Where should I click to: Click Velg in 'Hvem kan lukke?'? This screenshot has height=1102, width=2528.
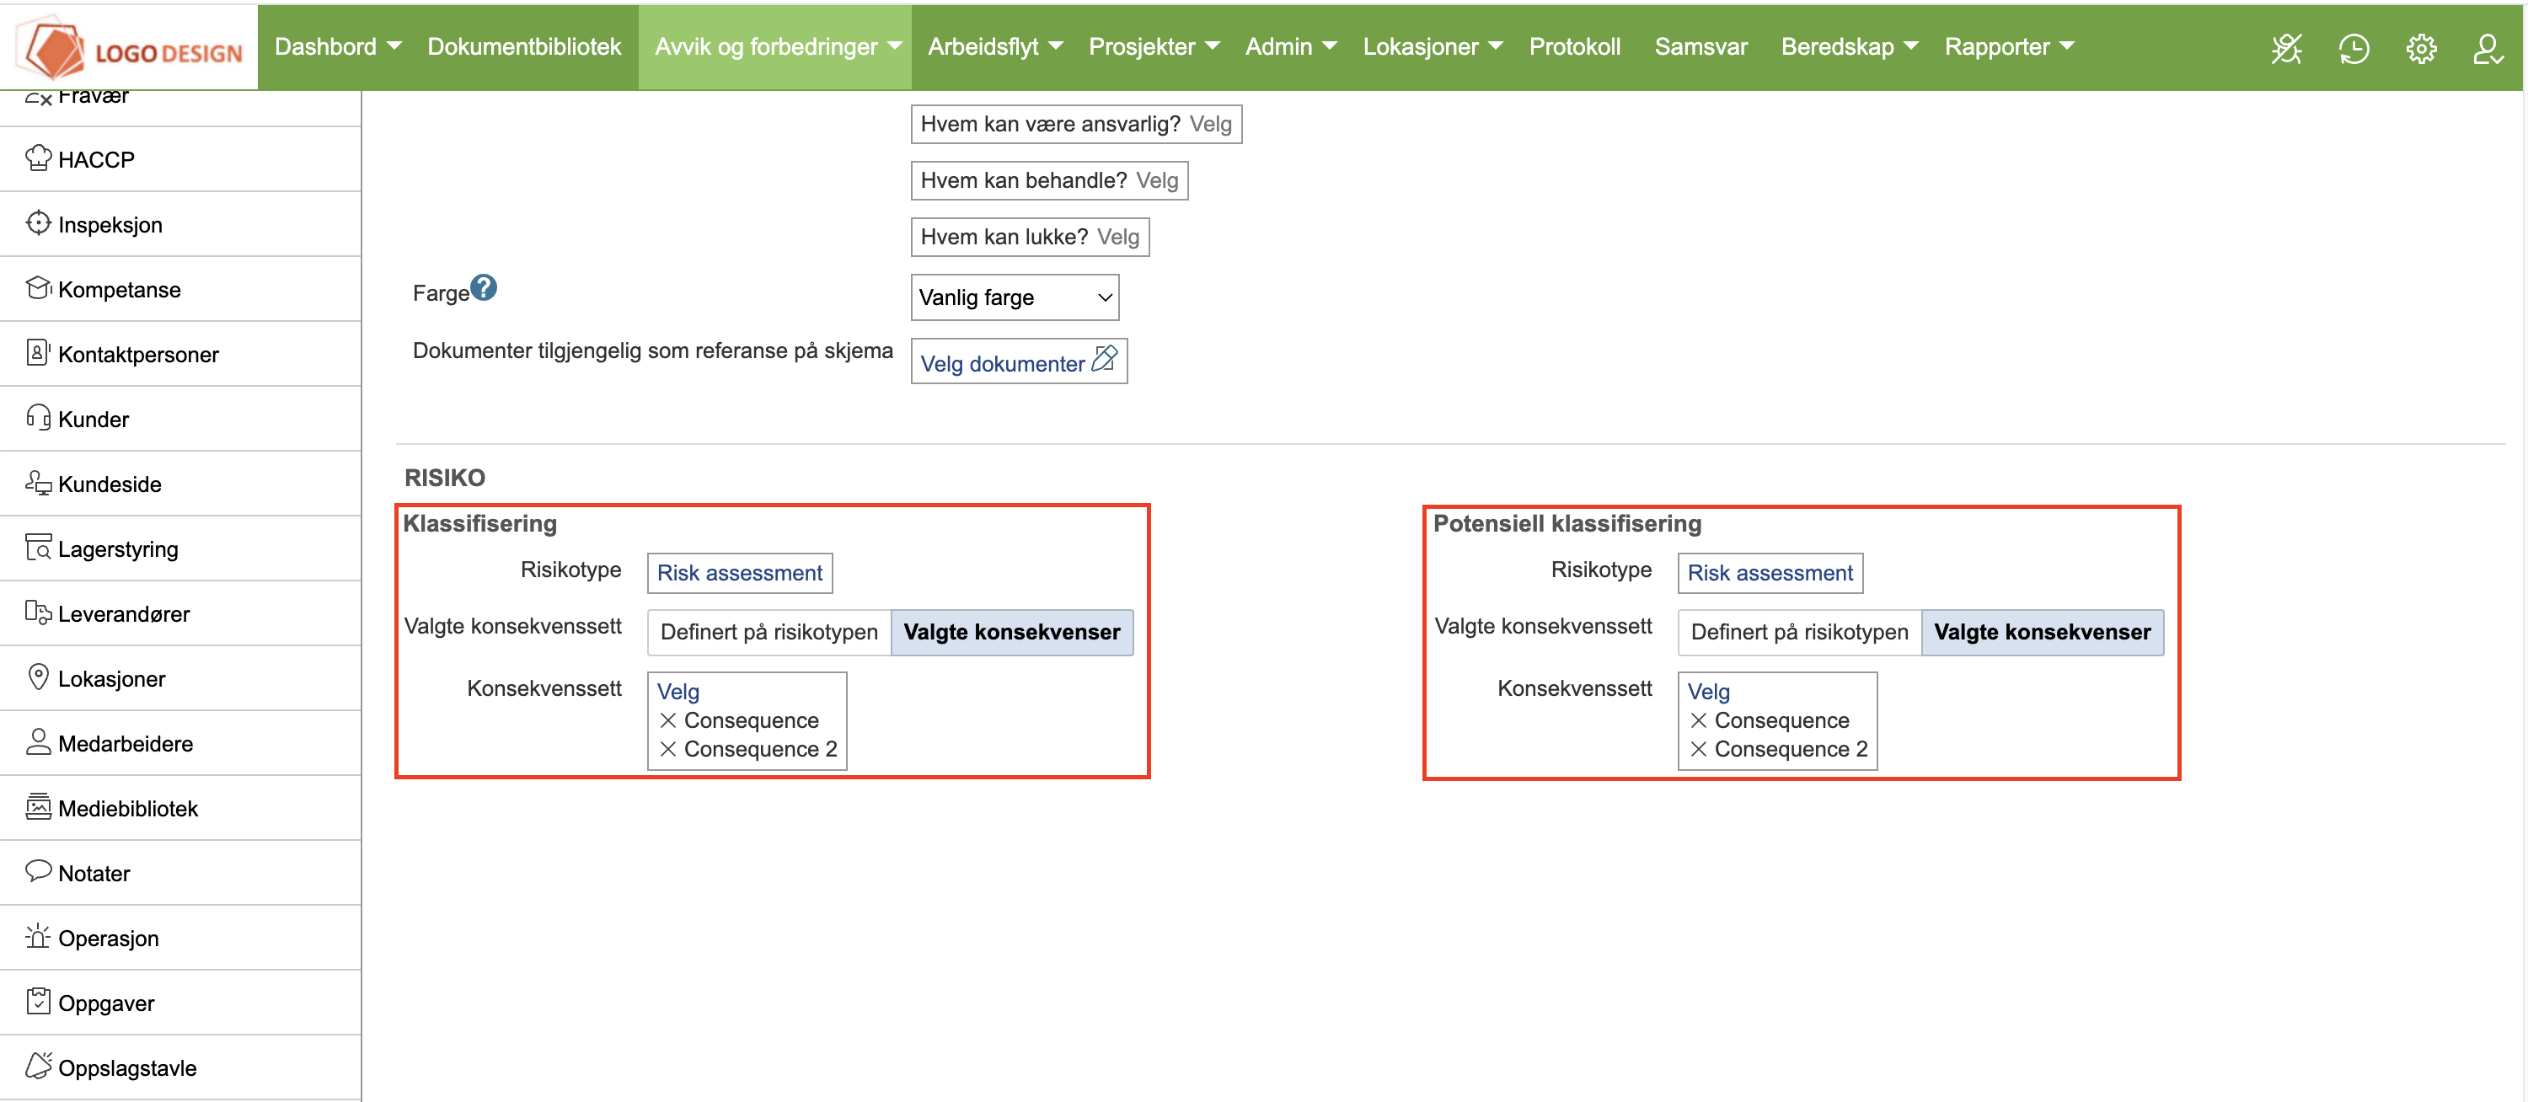coord(1117,237)
